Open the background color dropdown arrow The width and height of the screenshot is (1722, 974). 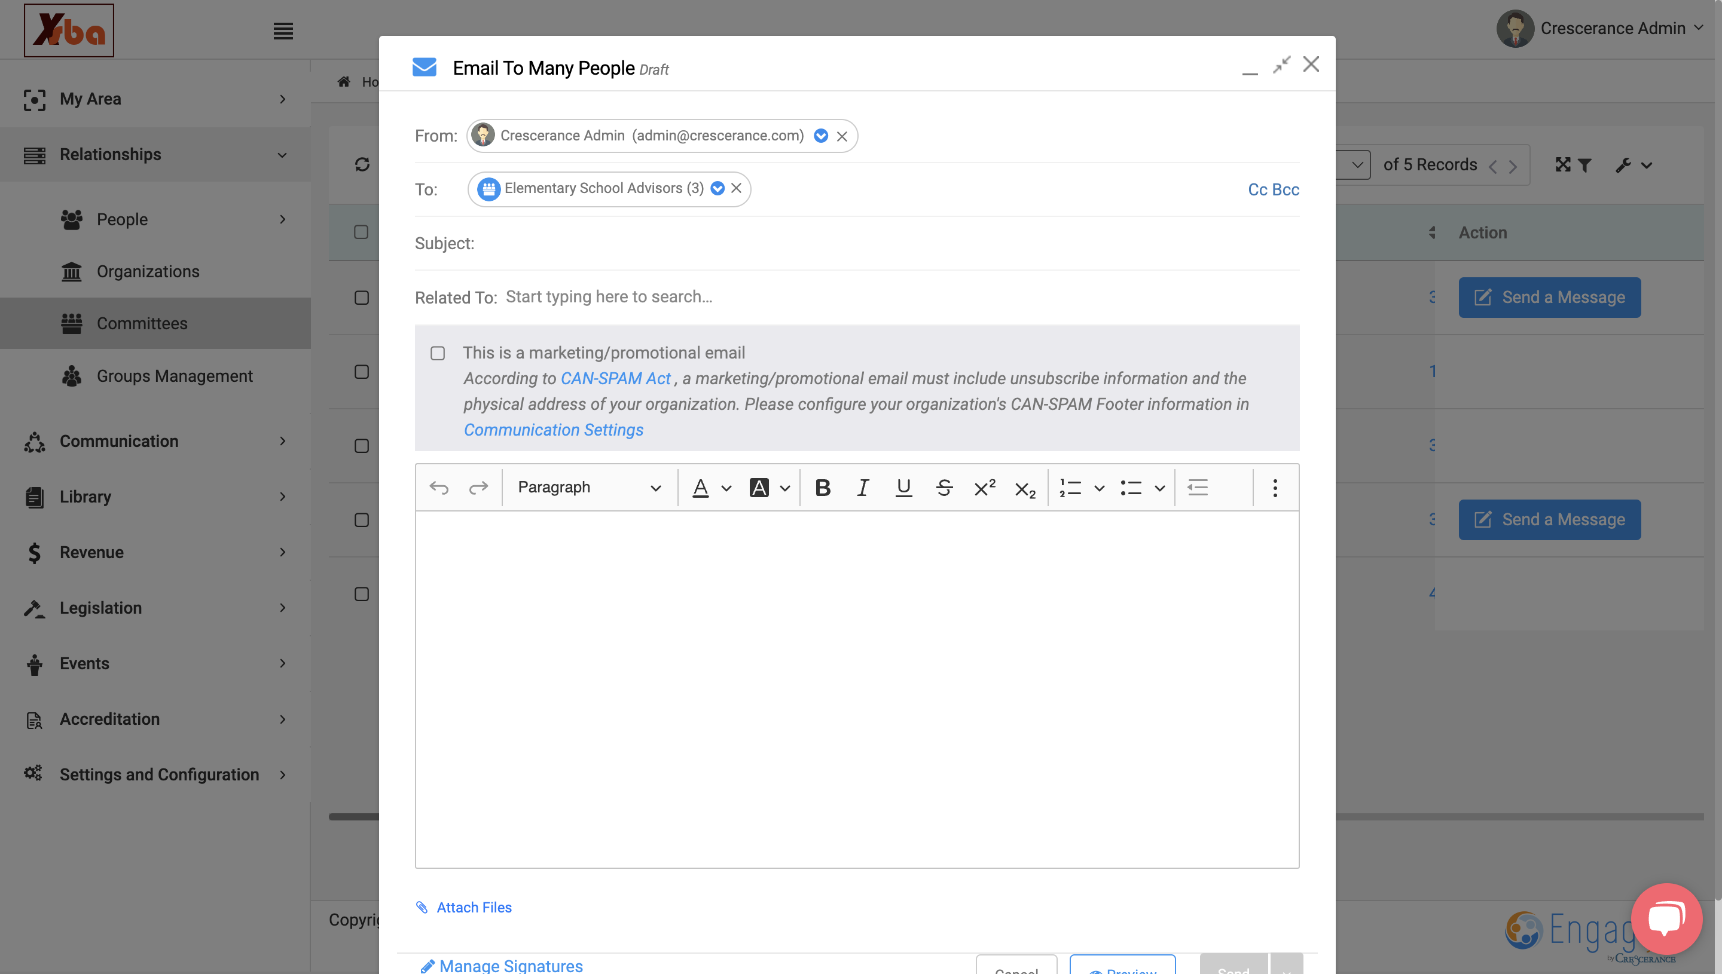[785, 488]
